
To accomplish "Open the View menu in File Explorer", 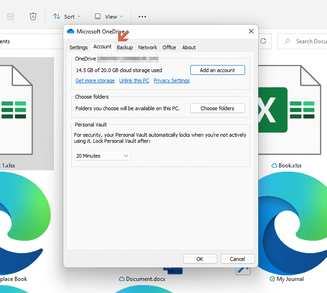I will pos(109,16).
